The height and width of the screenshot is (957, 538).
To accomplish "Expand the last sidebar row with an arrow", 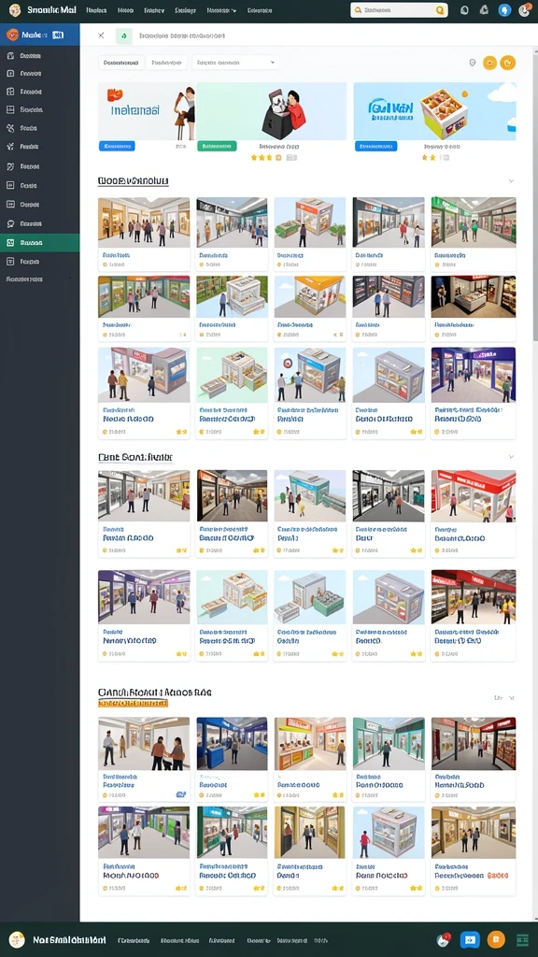I will 39,279.
